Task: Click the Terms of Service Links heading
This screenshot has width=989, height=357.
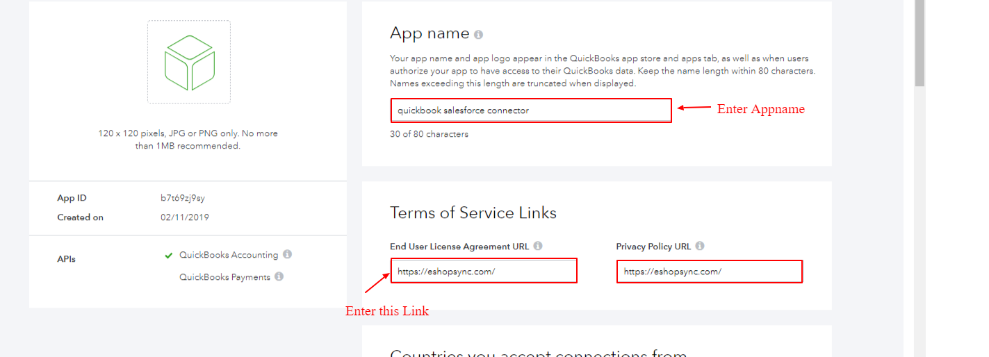Action: click(473, 213)
